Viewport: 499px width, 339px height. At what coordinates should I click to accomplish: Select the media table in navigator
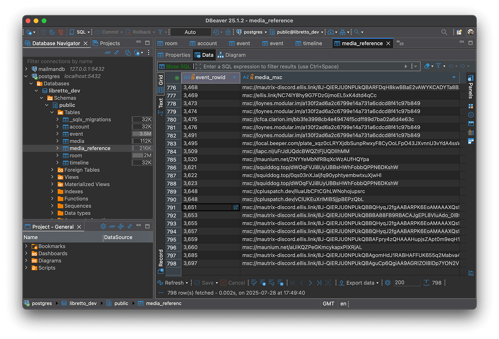(x=77, y=141)
